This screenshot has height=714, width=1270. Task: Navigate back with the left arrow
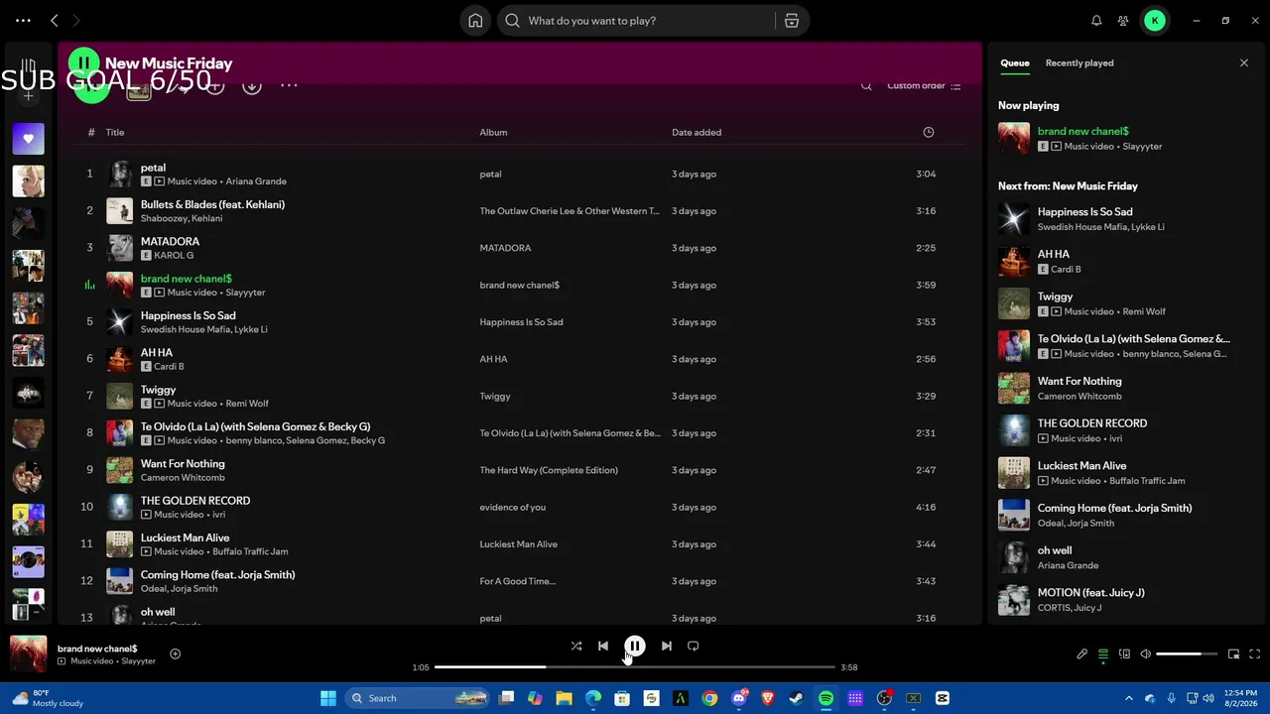pyautogui.click(x=55, y=21)
